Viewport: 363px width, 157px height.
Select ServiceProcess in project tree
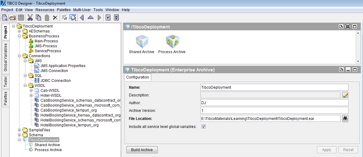tap(48, 51)
